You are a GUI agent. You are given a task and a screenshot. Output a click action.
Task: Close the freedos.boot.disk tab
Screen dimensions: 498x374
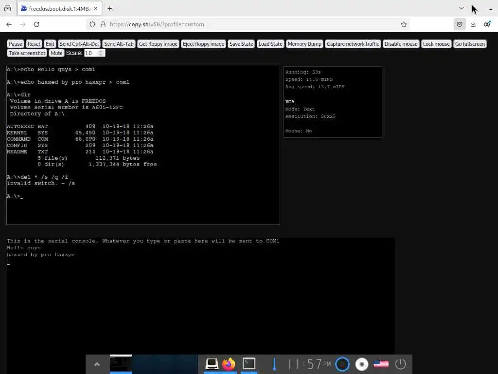coord(96,9)
